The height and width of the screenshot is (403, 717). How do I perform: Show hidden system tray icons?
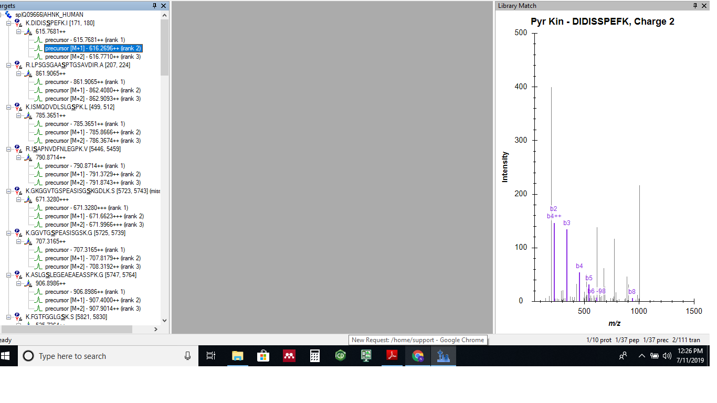(x=641, y=356)
